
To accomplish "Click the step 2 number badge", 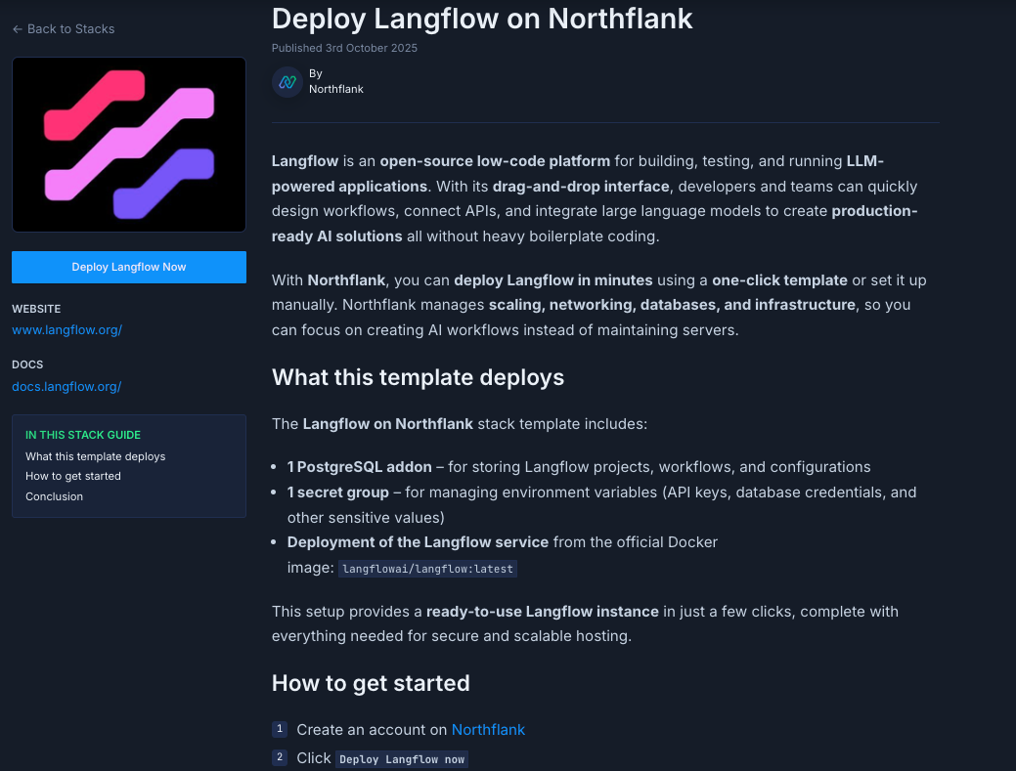I will pyautogui.click(x=280, y=757).
